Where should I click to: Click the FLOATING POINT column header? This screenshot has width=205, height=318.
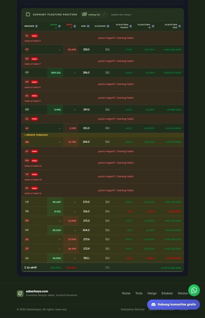click(x=122, y=26)
